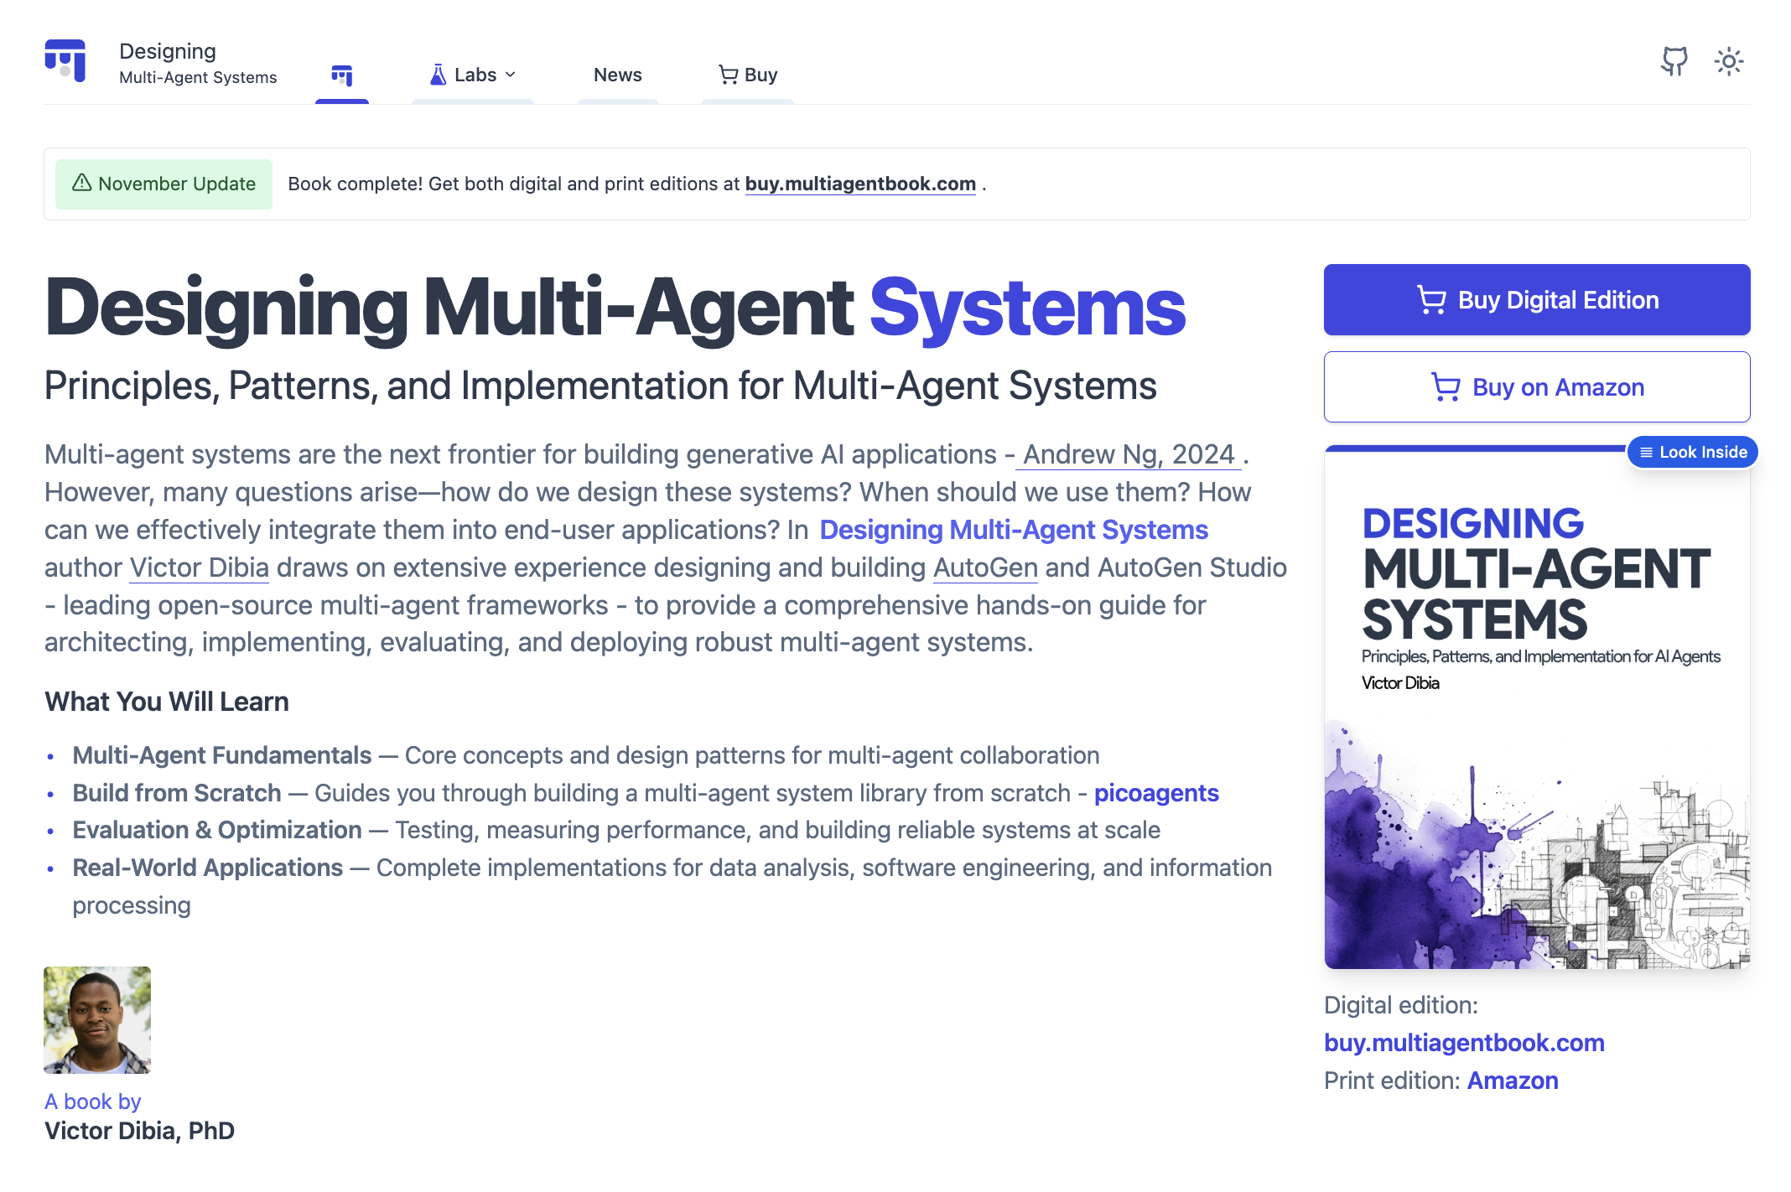The width and height of the screenshot is (1791, 1192).
Task: Click the flask icon next to Labs
Action: [438, 74]
